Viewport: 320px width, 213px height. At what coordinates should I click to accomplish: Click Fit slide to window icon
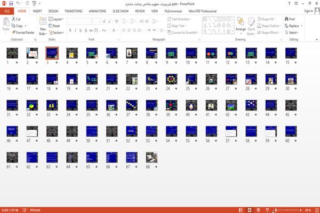click(317, 210)
